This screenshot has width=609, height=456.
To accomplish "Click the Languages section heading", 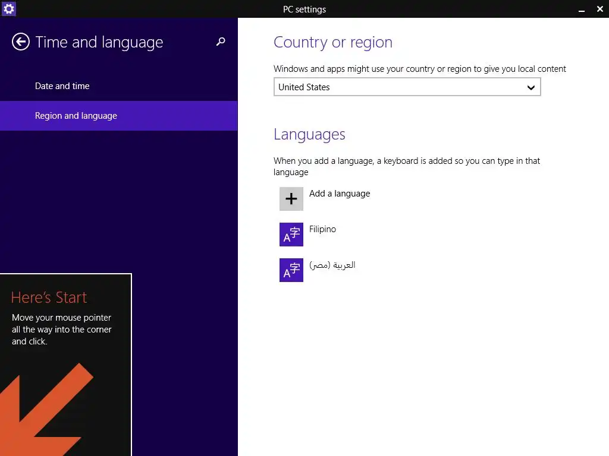I will click(x=309, y=134).
